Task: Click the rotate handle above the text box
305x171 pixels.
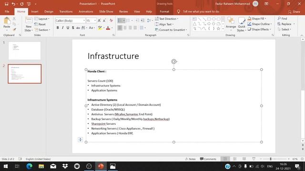Action: tap(174, 62)
